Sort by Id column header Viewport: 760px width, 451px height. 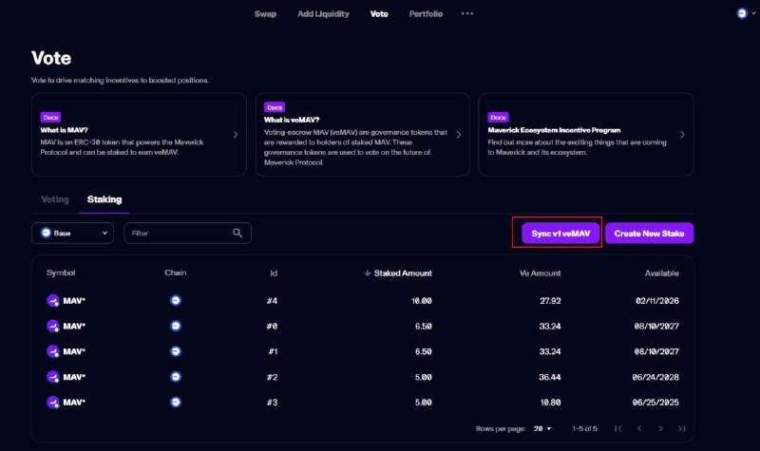[x=274, y=273]
